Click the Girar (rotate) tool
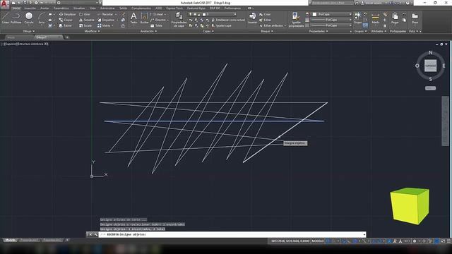This screenshot has width=452, height=254. click(85, 14)
